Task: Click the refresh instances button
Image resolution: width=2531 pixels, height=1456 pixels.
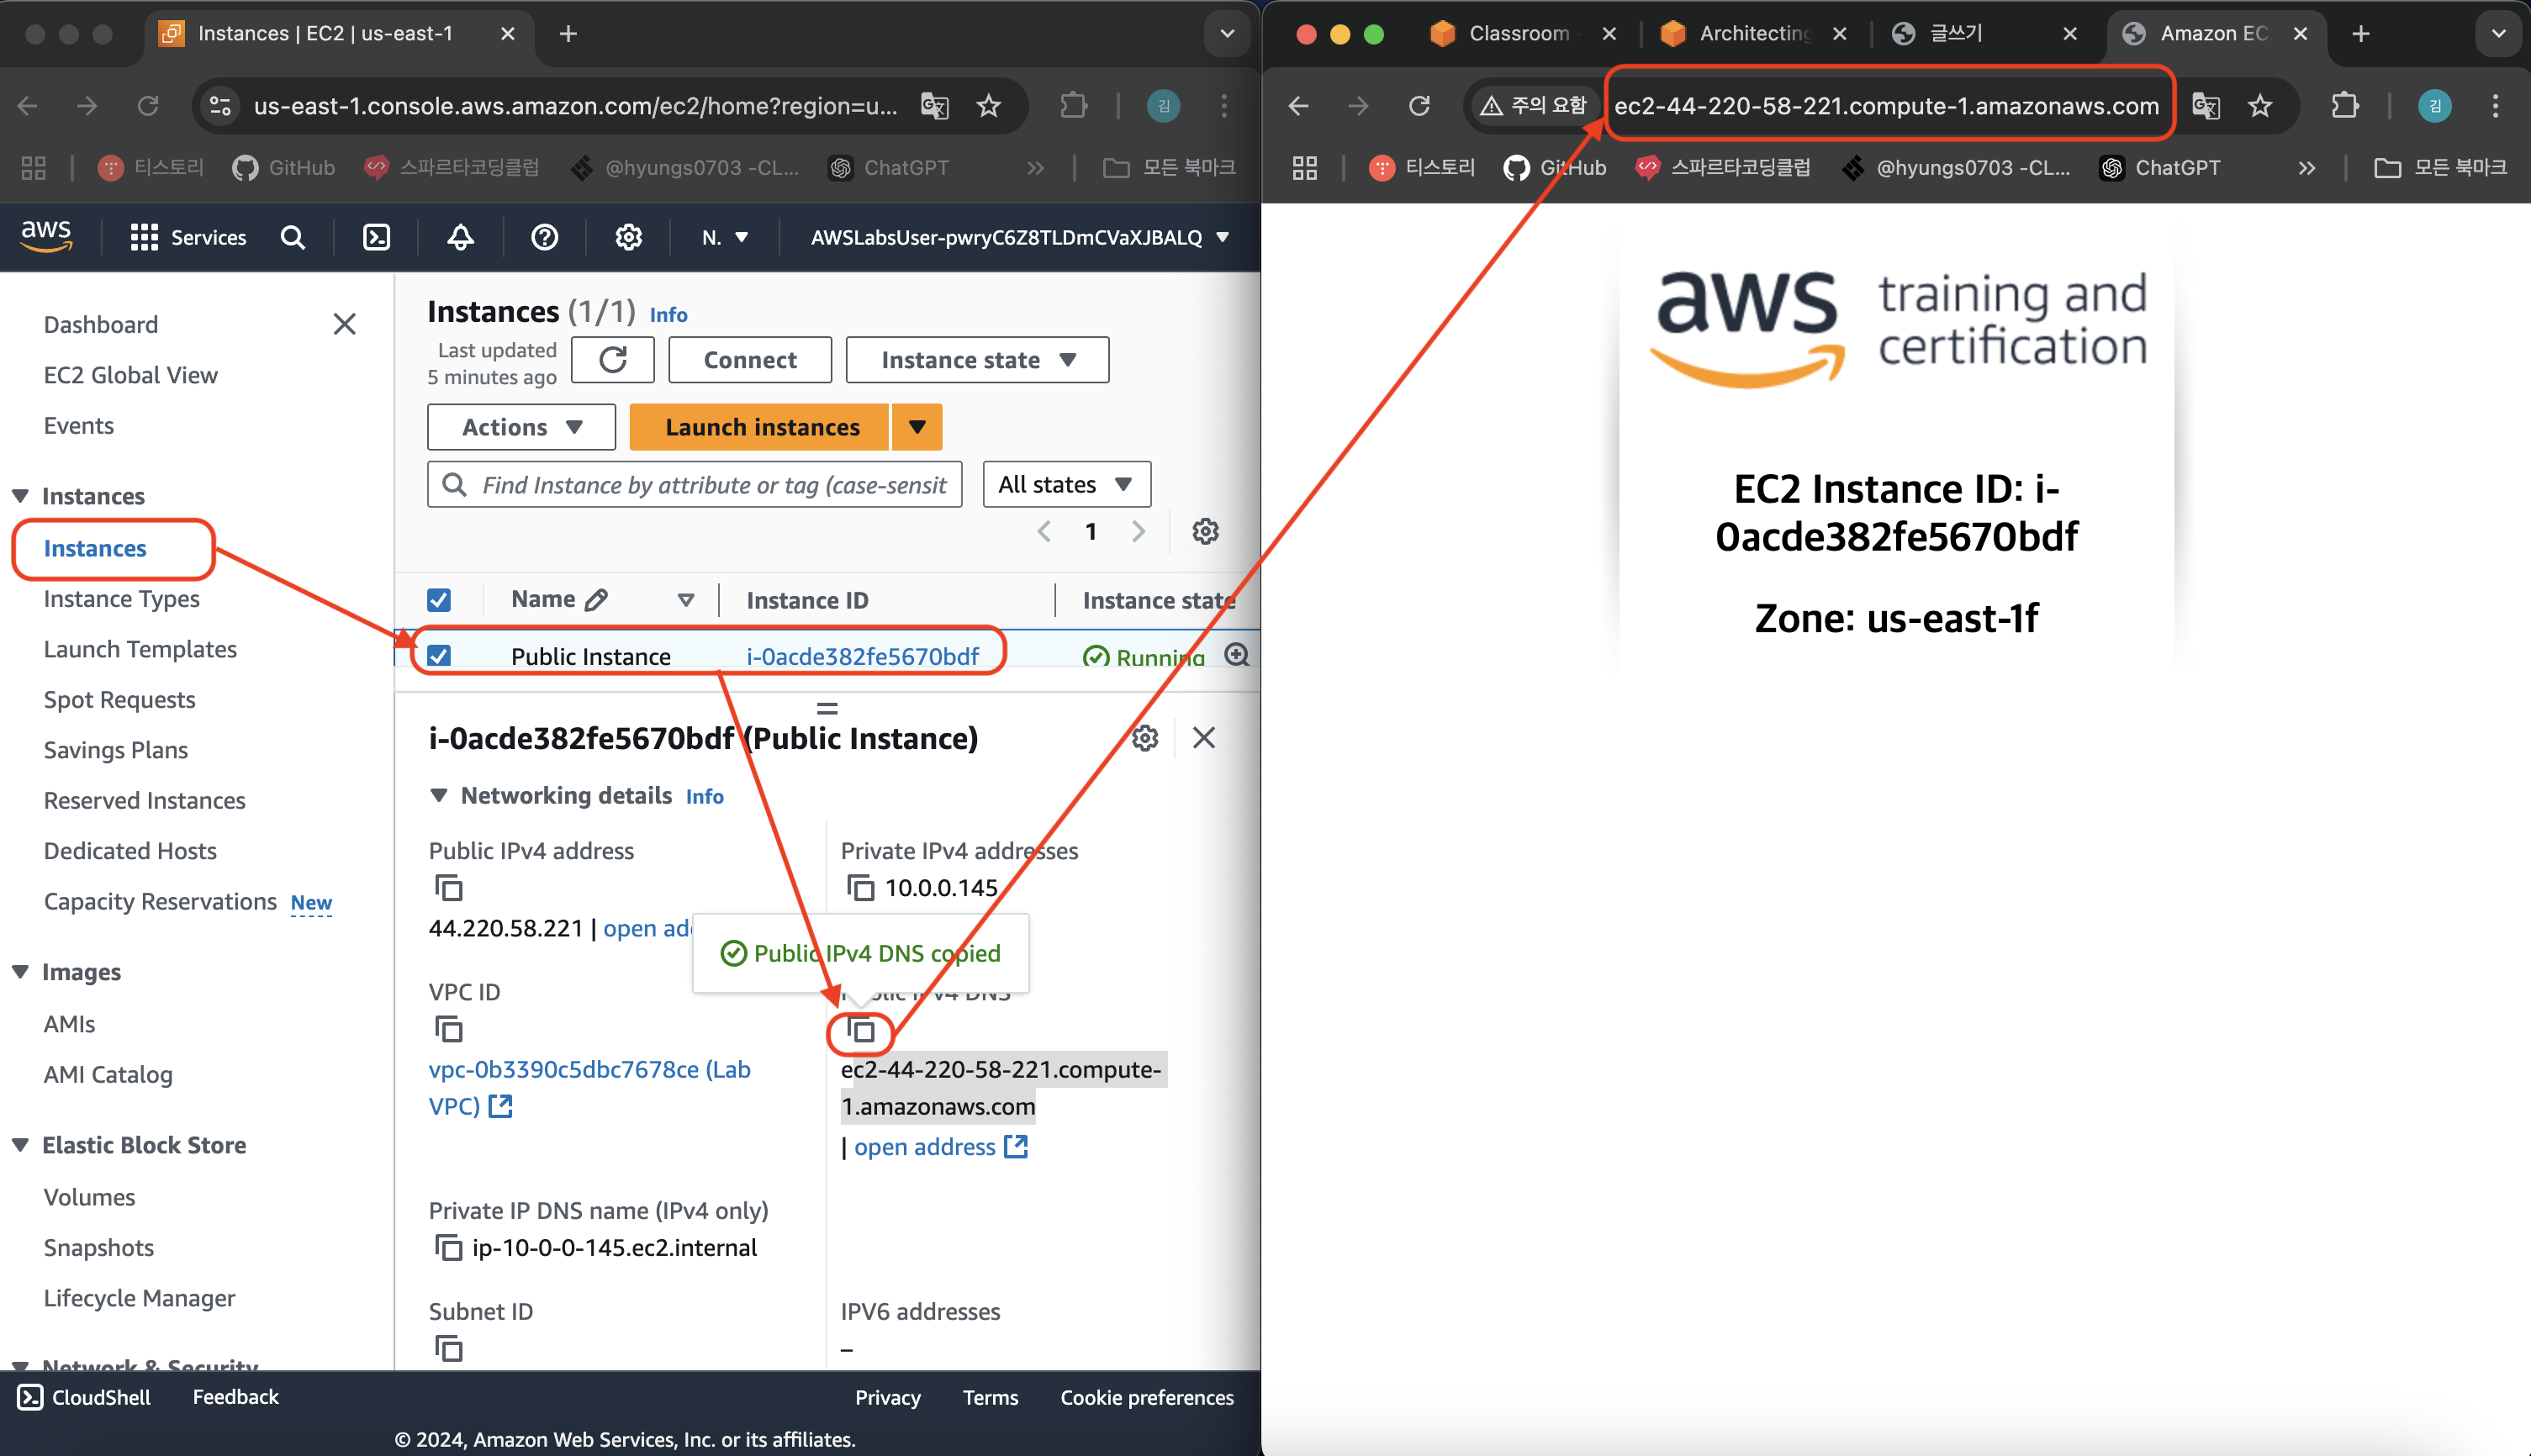Action: [x=612, y=360]
